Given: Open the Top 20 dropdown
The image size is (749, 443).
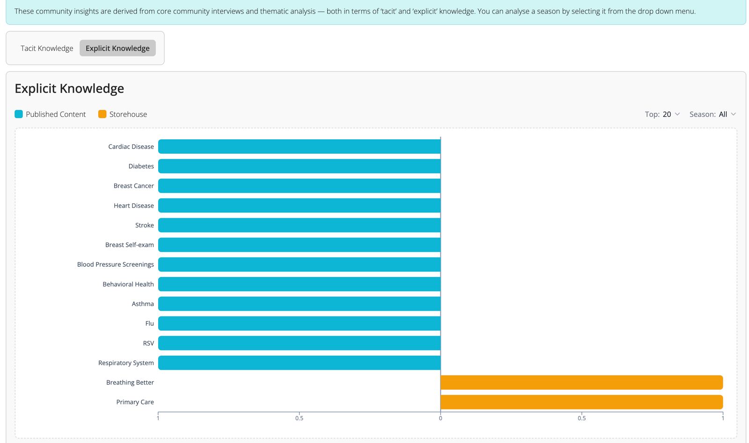Looking at the screenshot, I should 662,114.
